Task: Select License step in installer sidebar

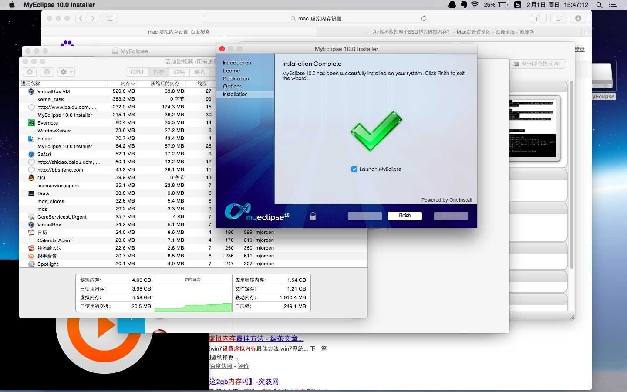Action: (231, 71)
